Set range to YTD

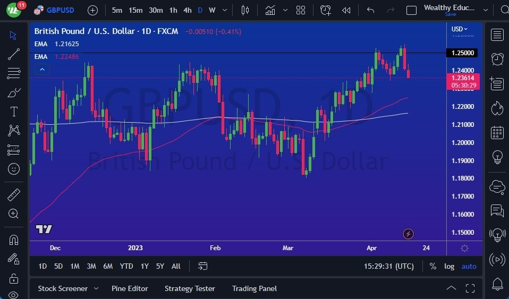coord(126,266)
